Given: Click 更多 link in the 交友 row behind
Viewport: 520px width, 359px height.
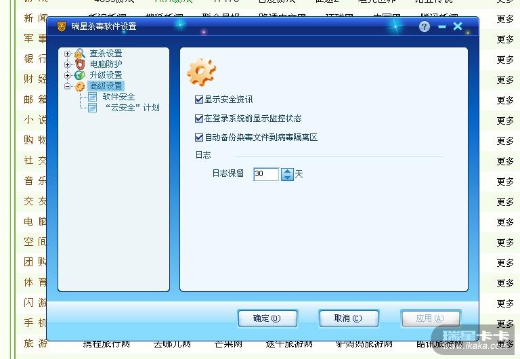Looking at the screenshot, I should [505, 202].
